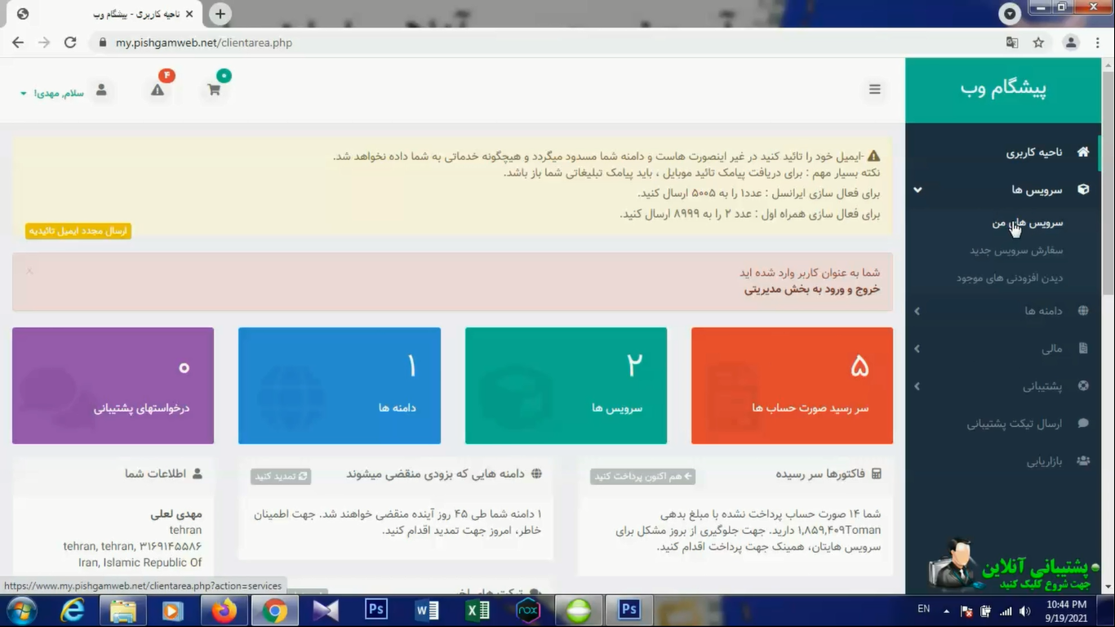
Task: Click the پیشگام وب logo header
Action: tap(1003, 88)
